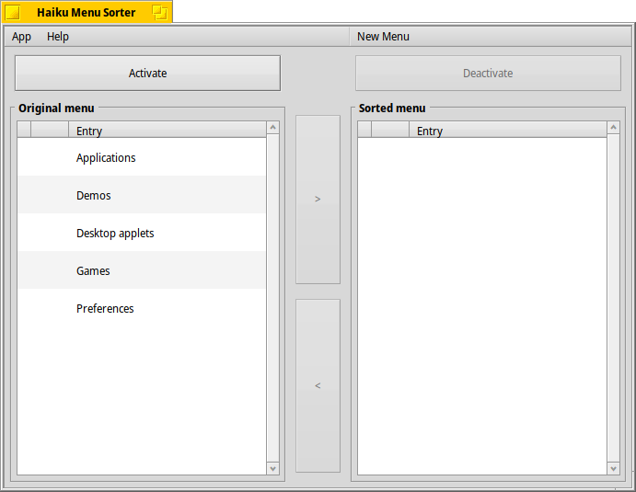Select the Demos entry
This screenshot has width=636, height=492.
tap(142, 195)
